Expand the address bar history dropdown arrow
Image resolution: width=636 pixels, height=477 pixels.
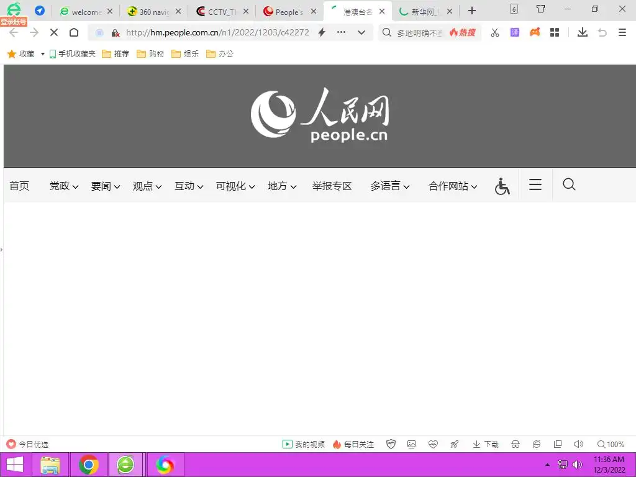pyautogui.click(x=361, y=32)
